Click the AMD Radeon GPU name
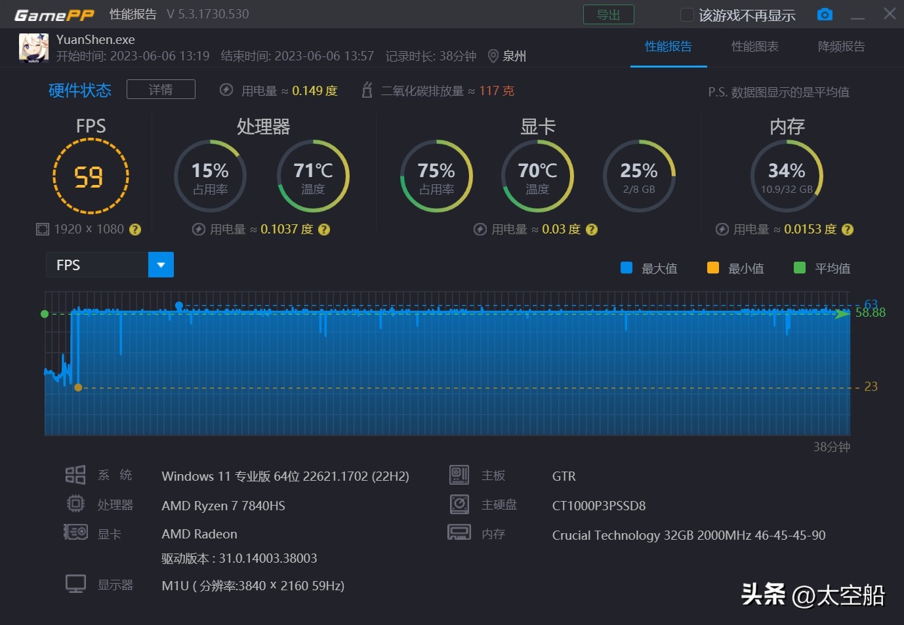The image size is (904, 625). [x=199, y=534]
